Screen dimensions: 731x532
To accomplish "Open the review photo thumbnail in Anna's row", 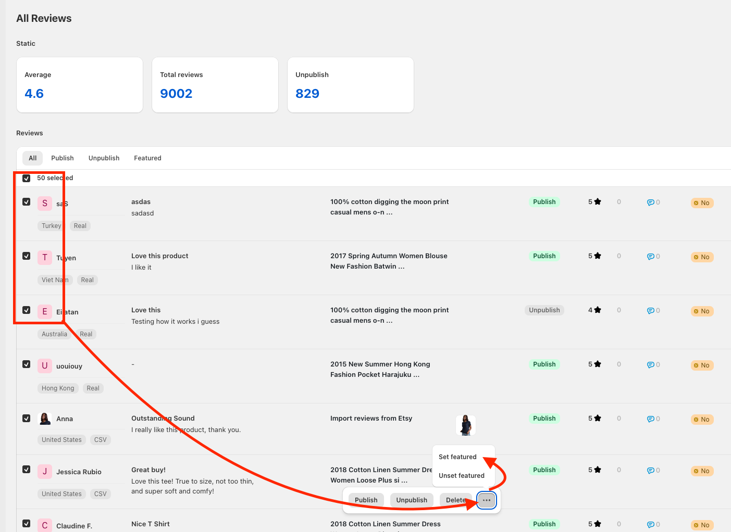I will point(466,425).
